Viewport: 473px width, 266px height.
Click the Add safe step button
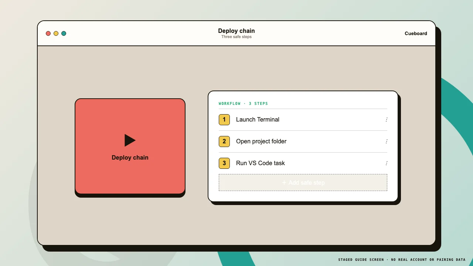[303, 183]
